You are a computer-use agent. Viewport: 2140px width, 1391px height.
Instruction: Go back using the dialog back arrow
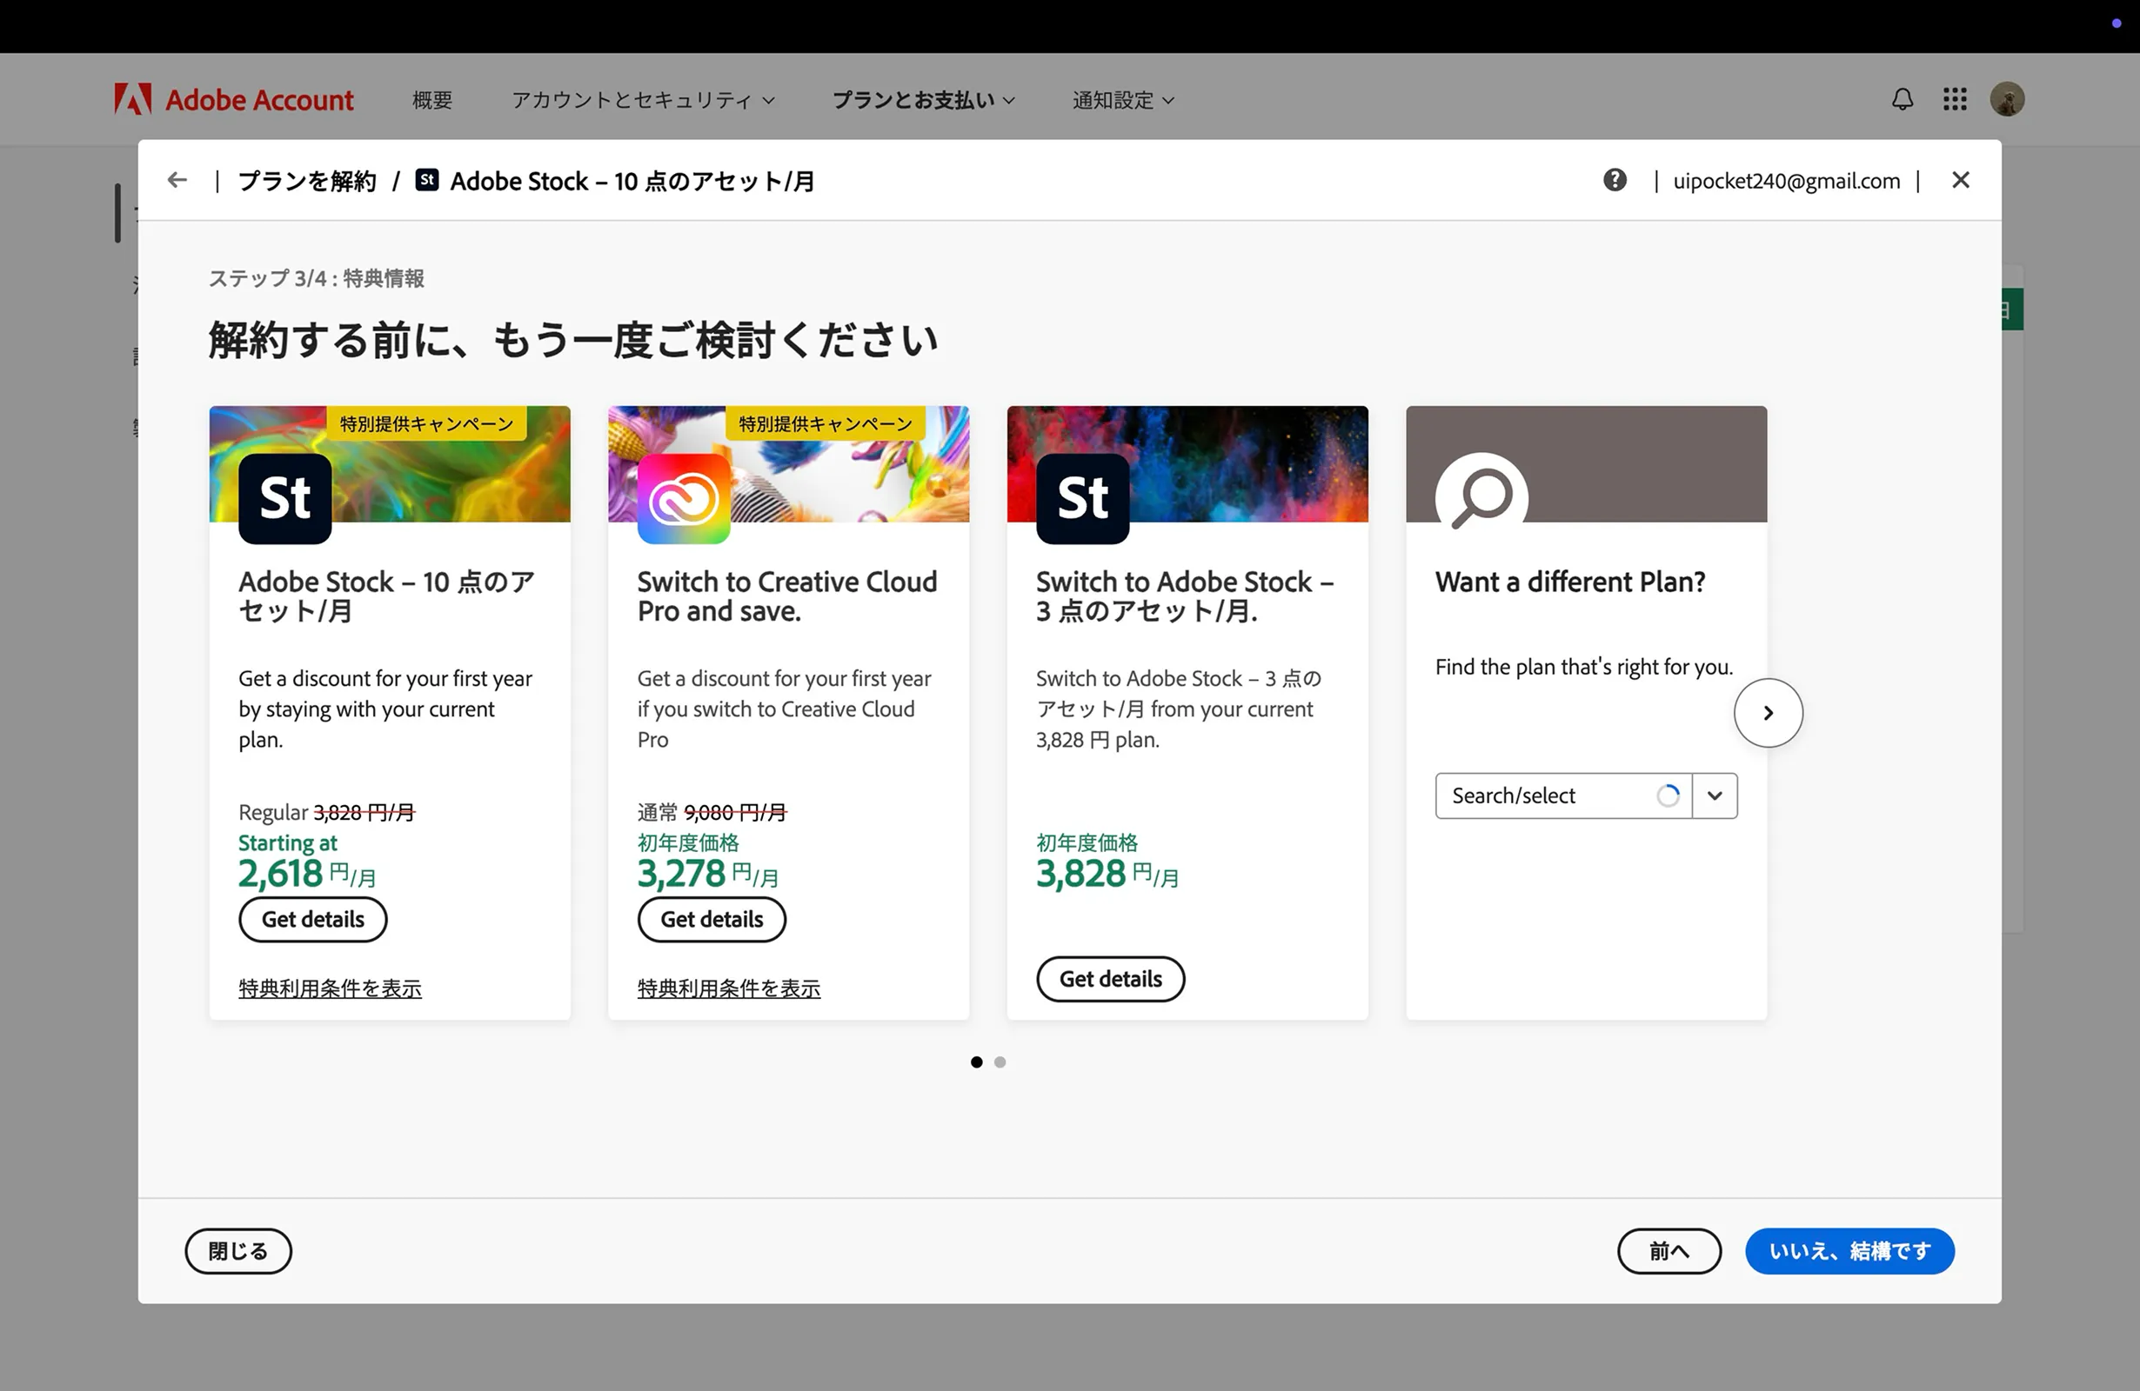pyautogui.click(x=177, y=180)
